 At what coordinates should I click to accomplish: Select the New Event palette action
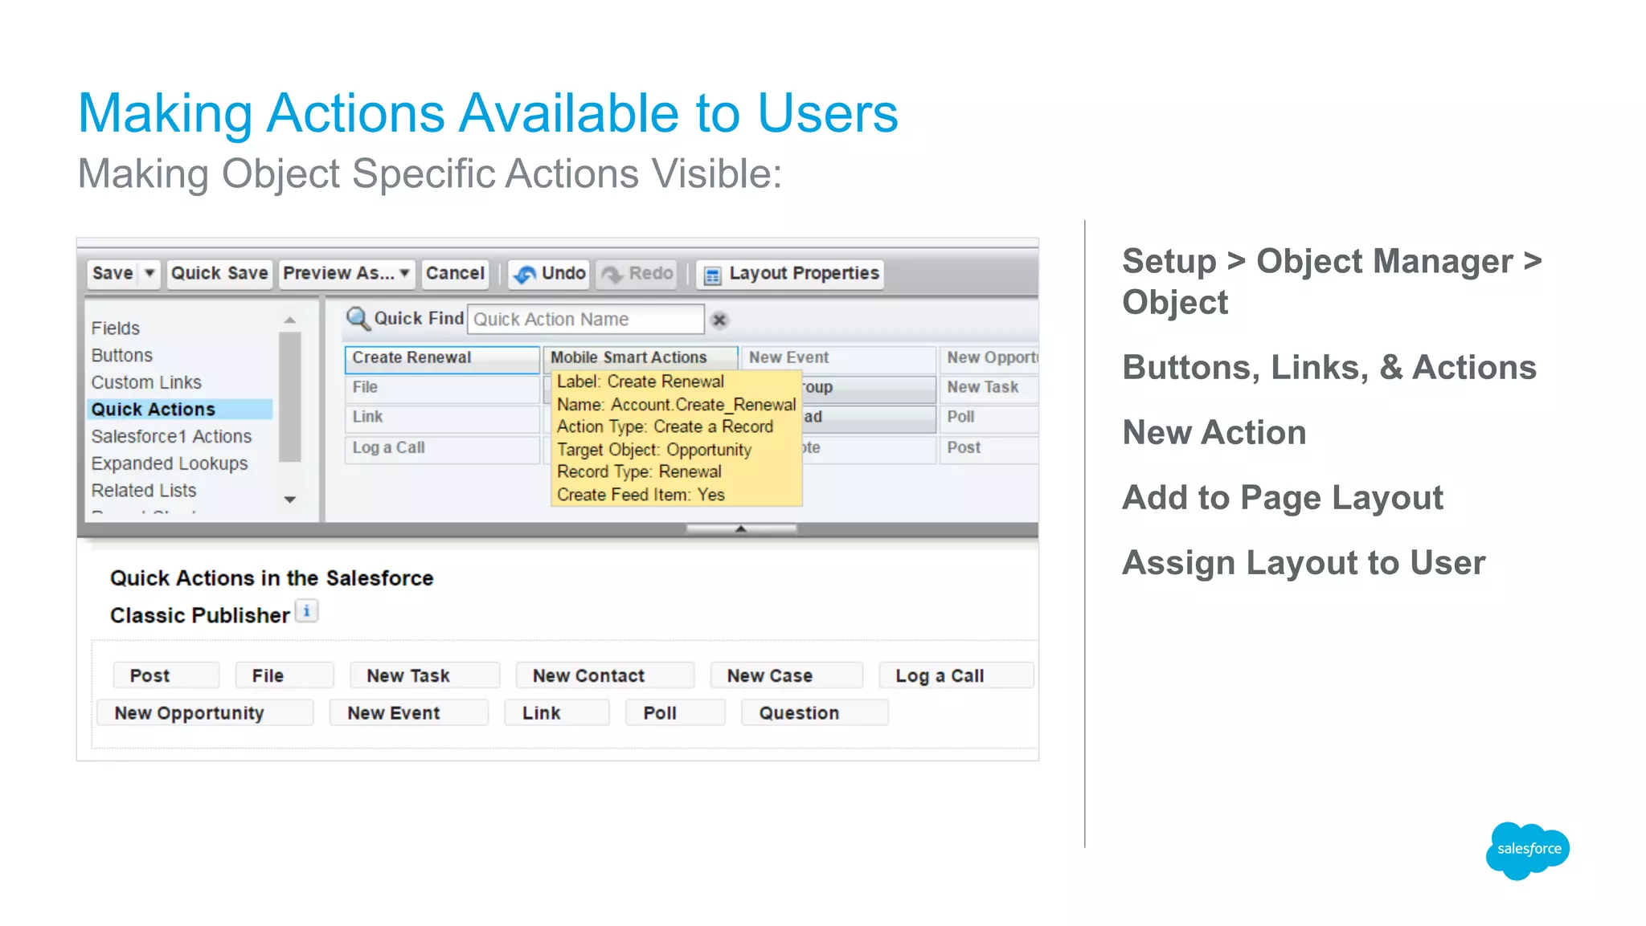pos(839,358)
